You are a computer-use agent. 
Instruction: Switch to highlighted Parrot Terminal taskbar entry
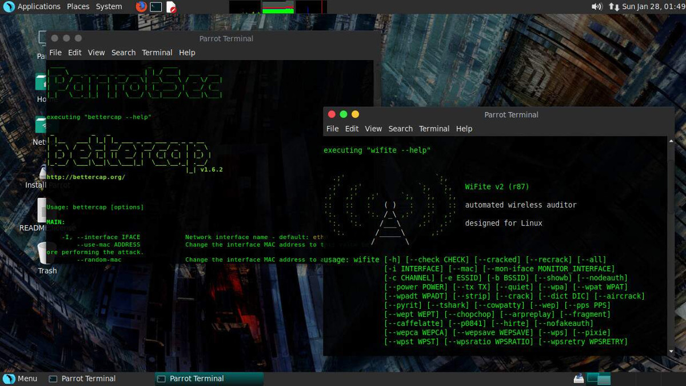point(209,379)
